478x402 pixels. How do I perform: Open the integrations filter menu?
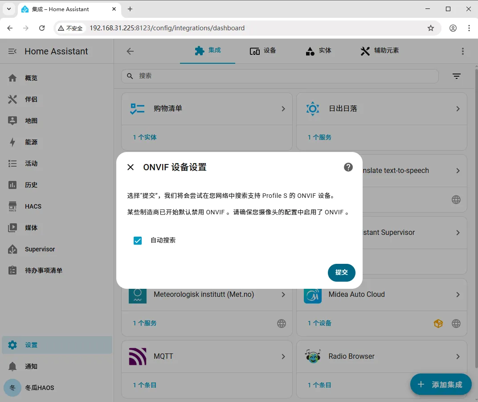pos(456,76)
